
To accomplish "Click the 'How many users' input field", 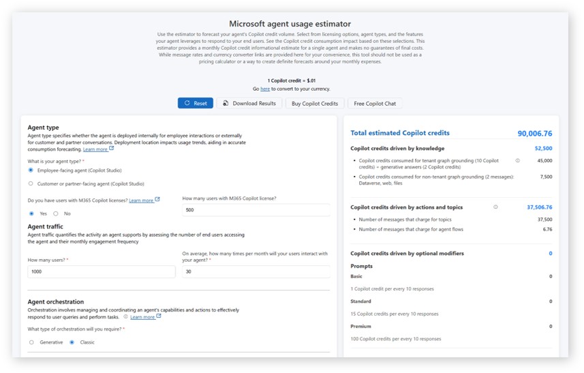I will pos(101,271).
